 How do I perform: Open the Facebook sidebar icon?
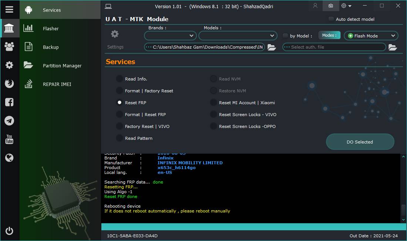tap(9, 102)
